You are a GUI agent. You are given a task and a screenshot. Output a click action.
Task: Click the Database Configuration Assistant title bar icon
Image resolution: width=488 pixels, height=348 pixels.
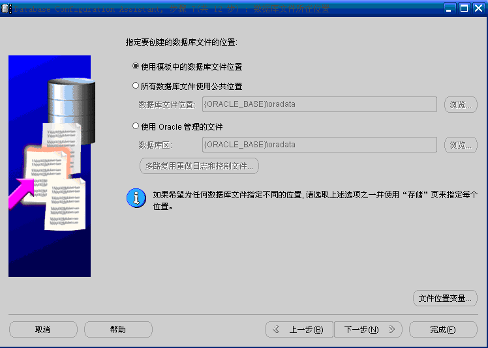7,8
